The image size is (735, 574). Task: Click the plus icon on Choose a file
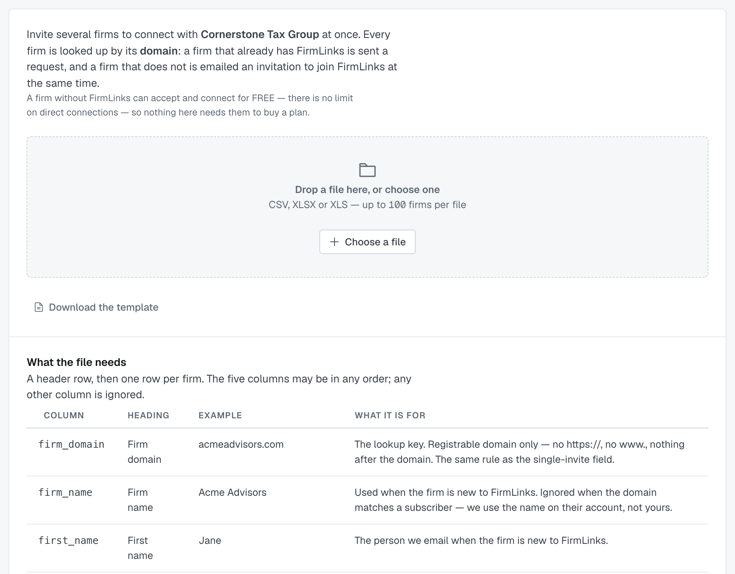(334, 242)
